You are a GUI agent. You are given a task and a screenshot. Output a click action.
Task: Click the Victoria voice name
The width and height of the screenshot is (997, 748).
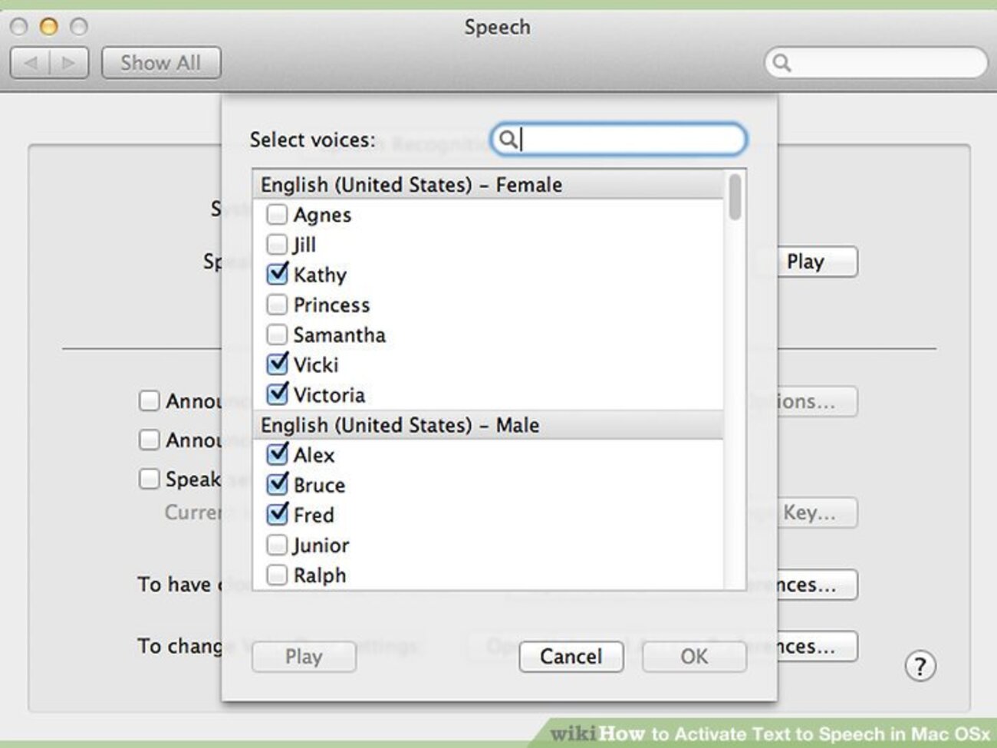[329, 395]
